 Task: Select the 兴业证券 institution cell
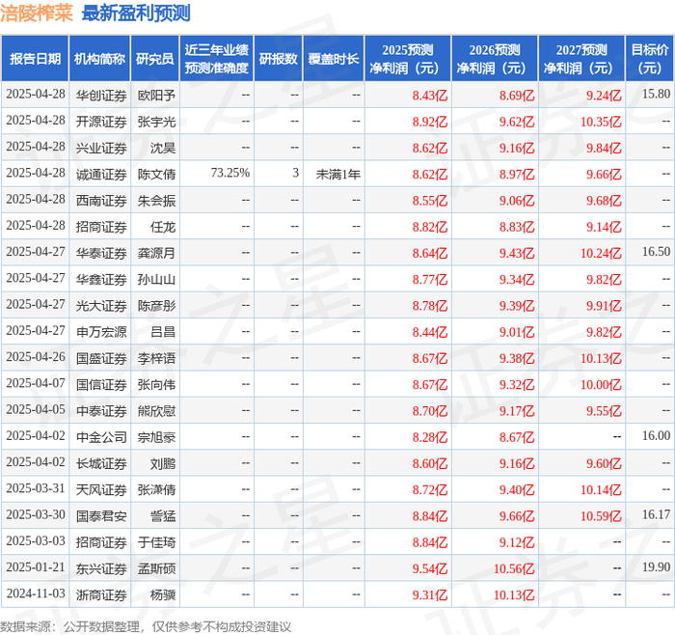click(101, 148)
